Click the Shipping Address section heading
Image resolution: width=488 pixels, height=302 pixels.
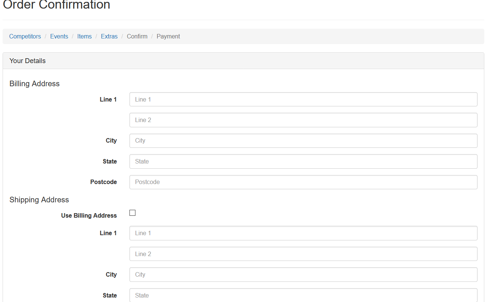[39, 200]
